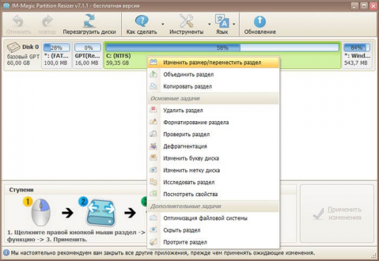Click icon next to Копировать раздел
The image size is (379, 261).
[x=153, y=86]
